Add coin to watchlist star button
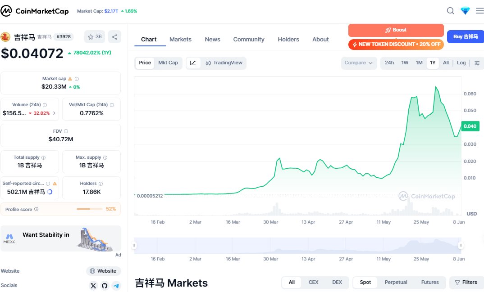This screenshot has width=484, height=292. click(95, 36)
